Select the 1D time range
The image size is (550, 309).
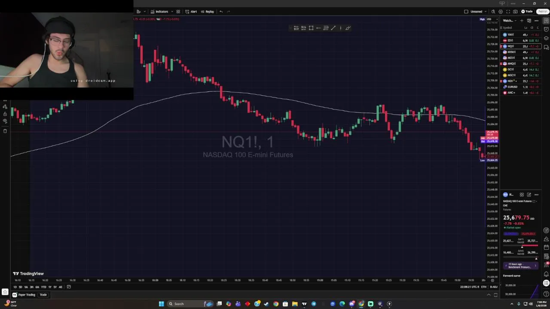(15, 287)
